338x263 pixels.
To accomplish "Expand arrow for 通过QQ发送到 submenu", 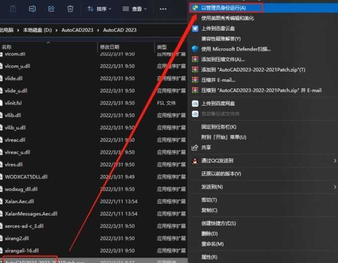I will (335, 161).
